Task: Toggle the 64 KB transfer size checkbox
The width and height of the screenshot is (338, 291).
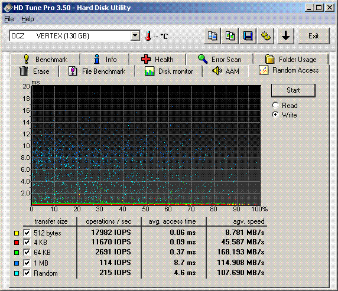Action: 27,253
